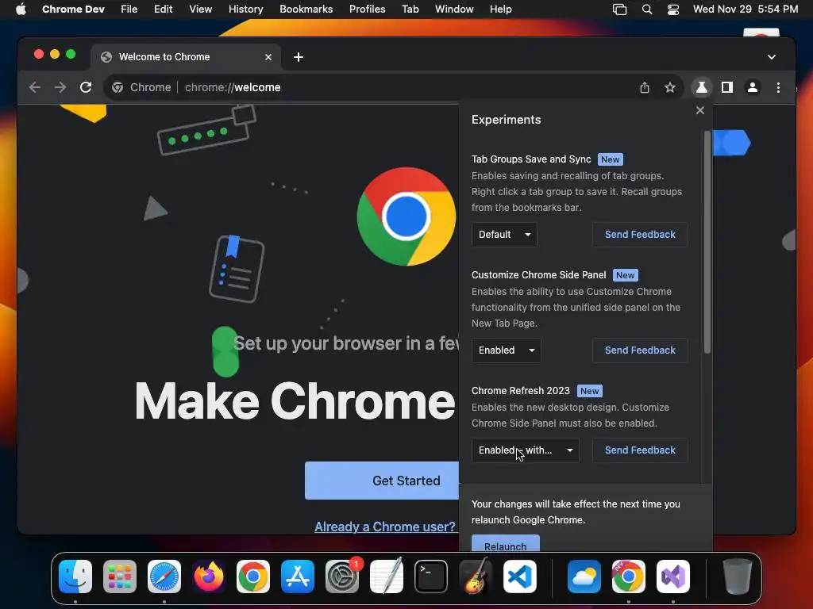This screenshot has width=813, height=609.
Task: Open System Settings from the dock
Action: (342, 576)
